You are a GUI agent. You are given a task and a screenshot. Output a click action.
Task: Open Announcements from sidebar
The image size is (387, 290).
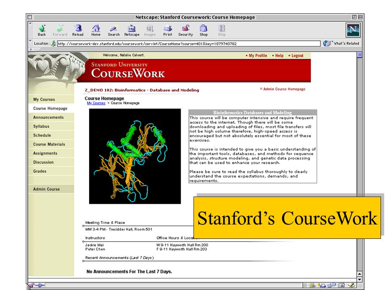pyautogui.click(x=51, y=117)
